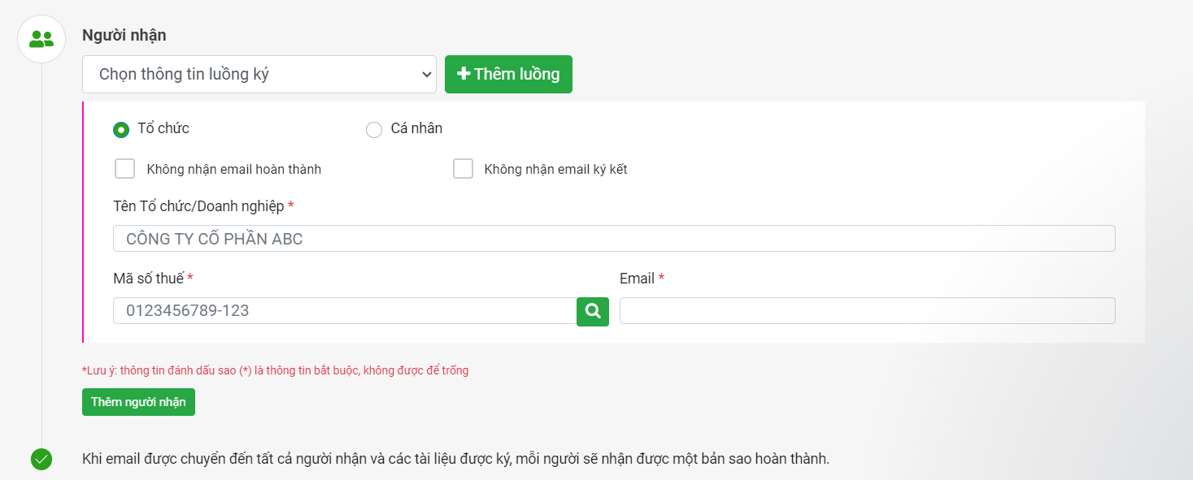Choose the Cá nhân recipient type
Viewport: 1193px width, 480px height.
374,130
